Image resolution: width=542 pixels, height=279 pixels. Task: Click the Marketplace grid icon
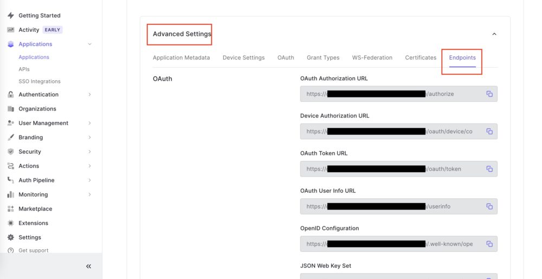coord(11,209)
